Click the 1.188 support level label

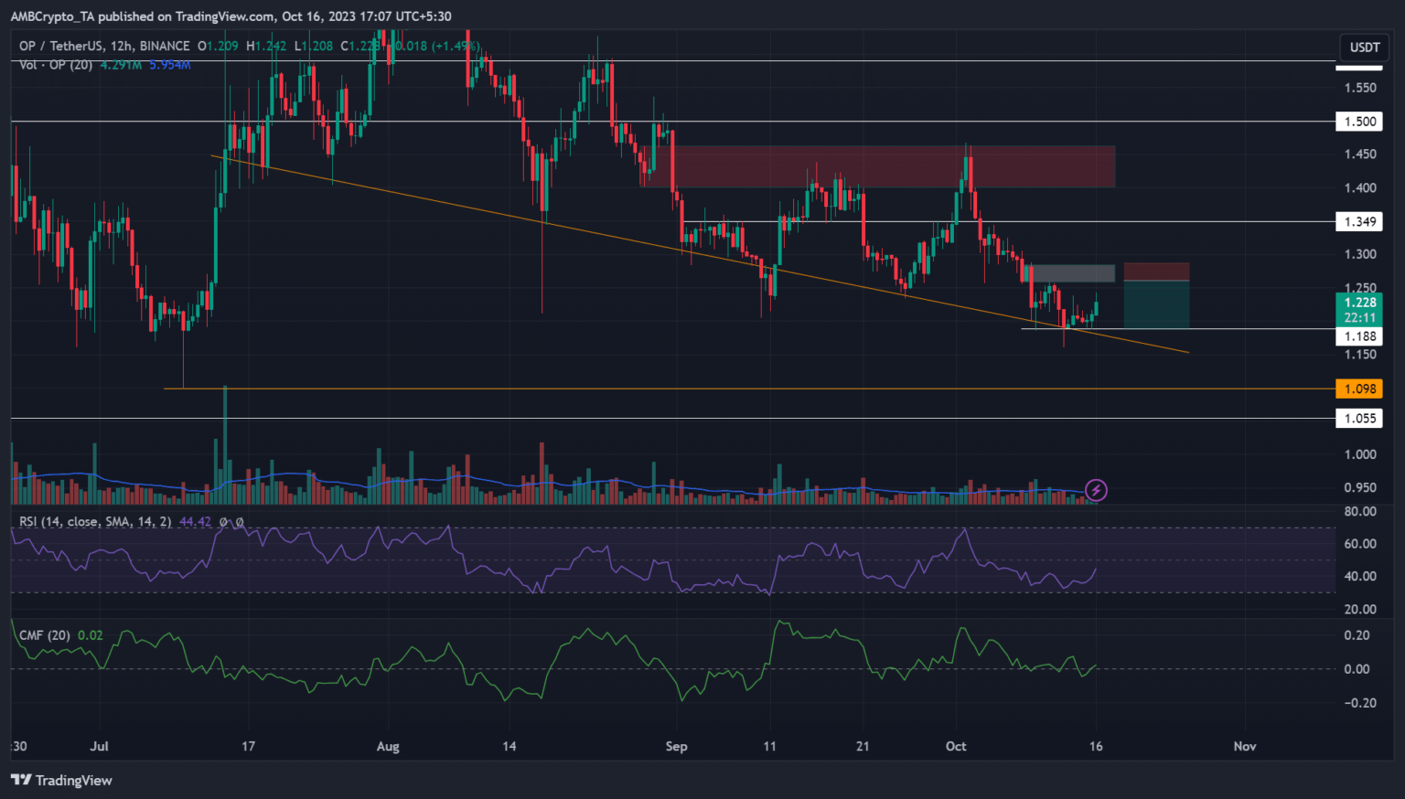point(1359,336)
